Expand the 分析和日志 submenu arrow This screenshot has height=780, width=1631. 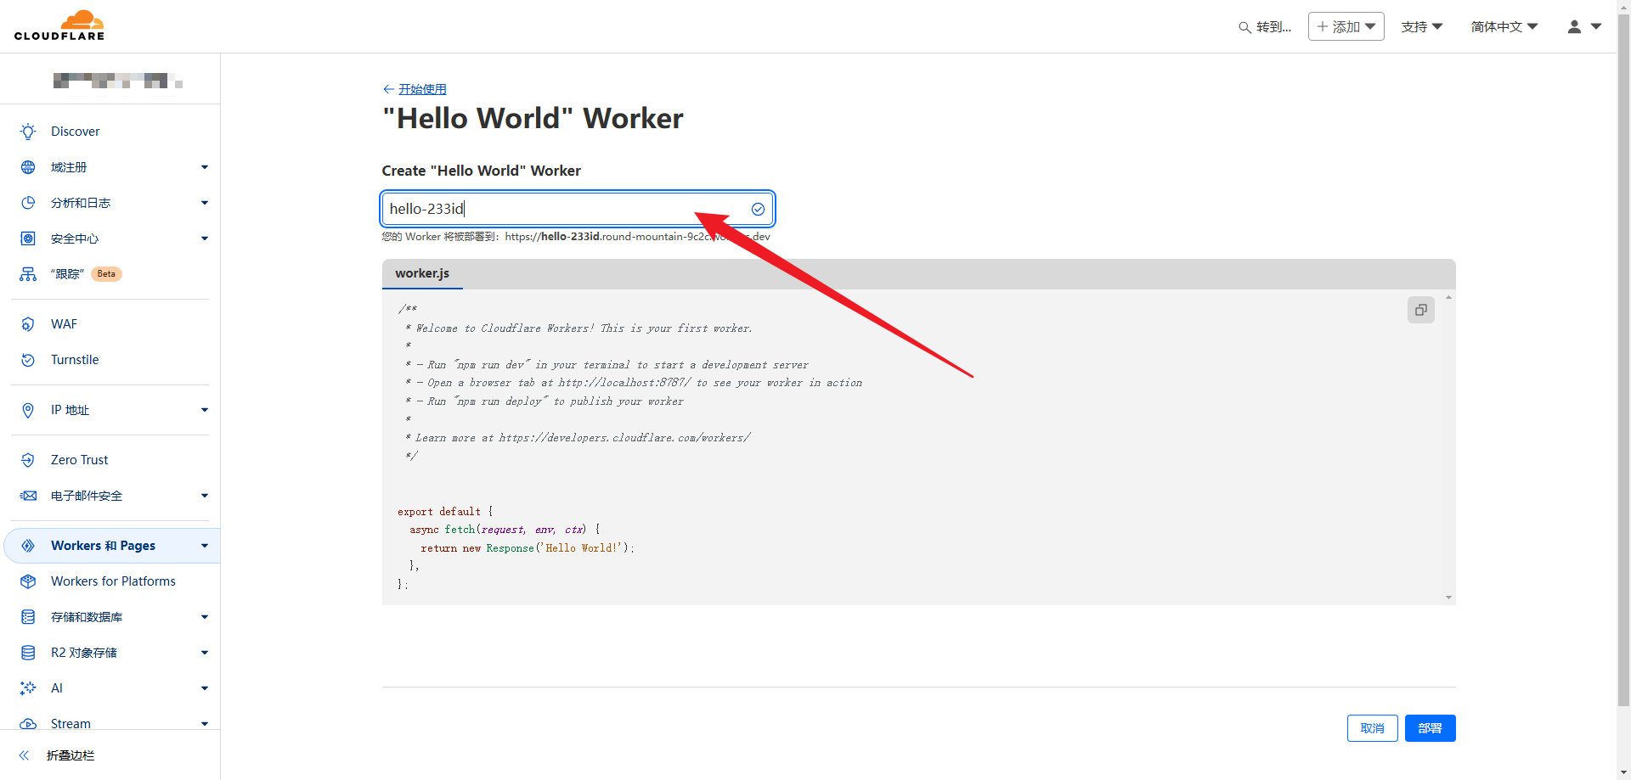(x=205, y=203)
